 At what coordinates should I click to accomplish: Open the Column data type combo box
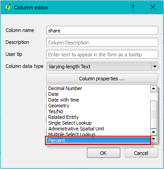102,66
